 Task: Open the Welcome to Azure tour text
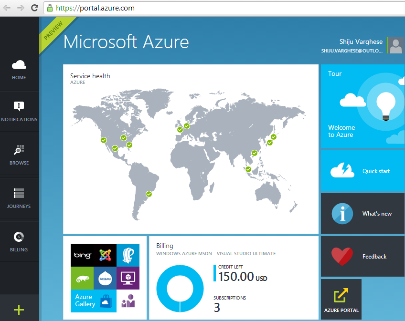(341, 131)
